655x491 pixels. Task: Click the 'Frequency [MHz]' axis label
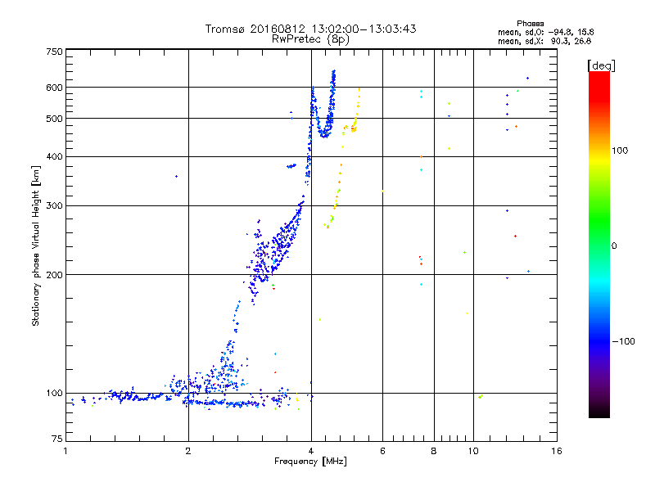click(310, 462)
